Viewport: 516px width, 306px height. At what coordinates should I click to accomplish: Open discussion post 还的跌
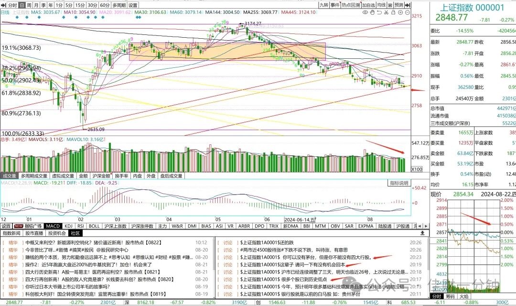click(x=267, y=242)
